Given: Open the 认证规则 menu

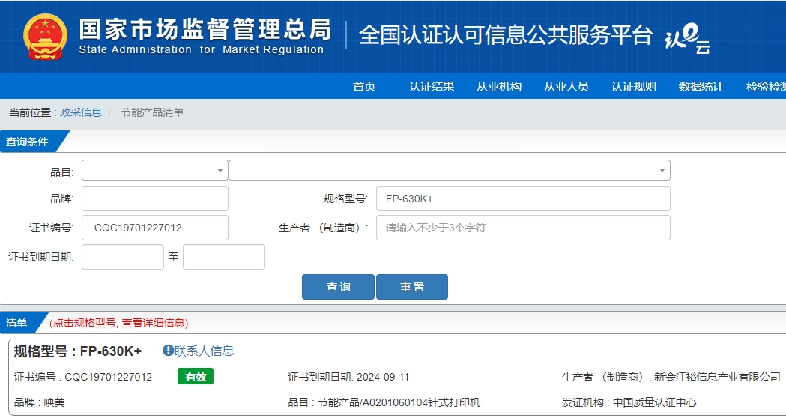Looking at the screenshot, I should click(634, 86).
